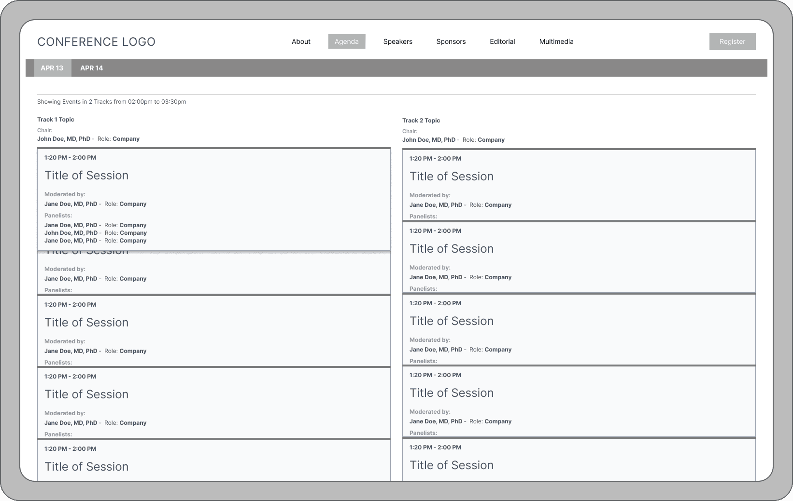Click the 'Chair:' label under Track 1 Topic
This screenshot has height=501, width=793.
pyautogui.click(x=45, y=130)
